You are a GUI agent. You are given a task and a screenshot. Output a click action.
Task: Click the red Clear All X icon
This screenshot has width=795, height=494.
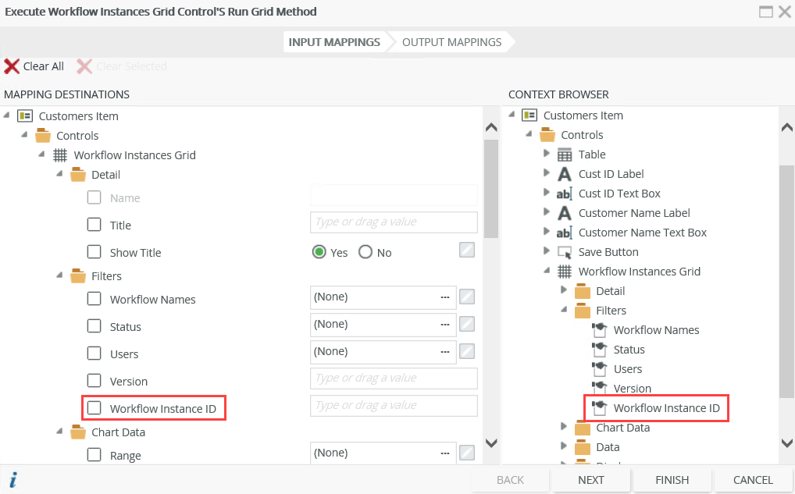point(12,66)
